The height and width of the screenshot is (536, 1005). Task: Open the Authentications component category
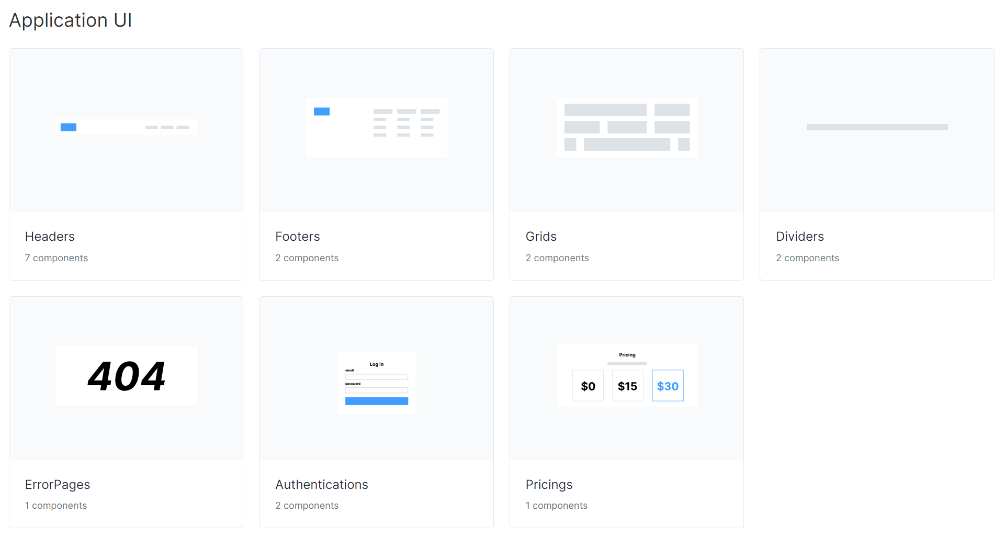[x=376, y=412]
